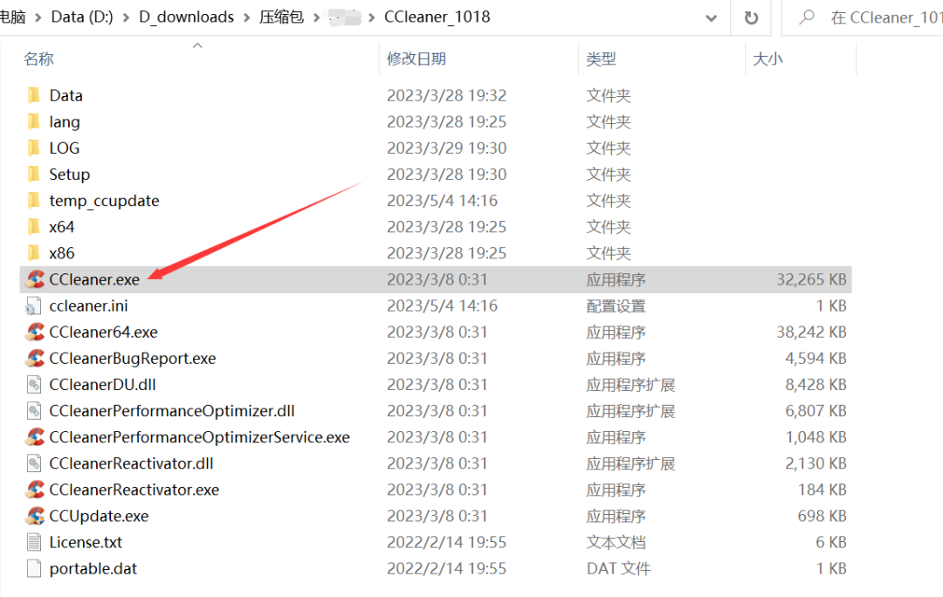This screenshot has width=943, height=597.
Task: Select the ccleaner.ini file name
Action: tap(88, 306)
